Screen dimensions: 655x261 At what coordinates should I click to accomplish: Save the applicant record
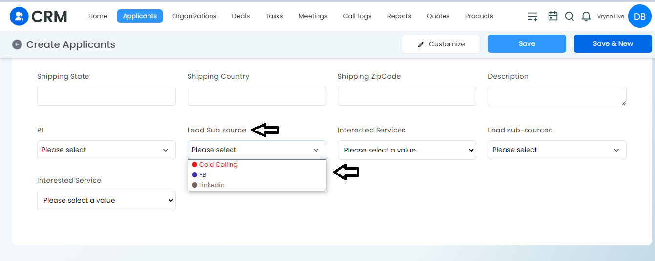527,43
